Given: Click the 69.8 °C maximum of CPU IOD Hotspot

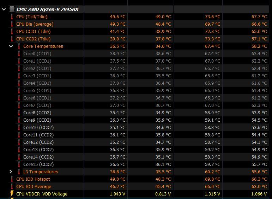Looking at the screenshot, I should pos(212,179).
